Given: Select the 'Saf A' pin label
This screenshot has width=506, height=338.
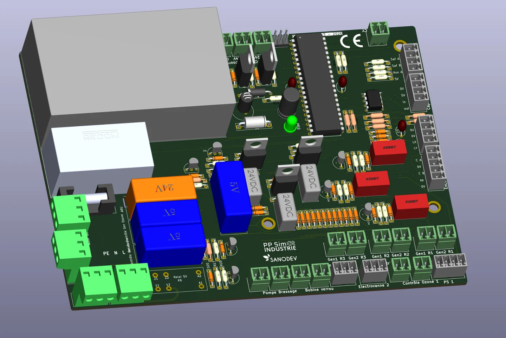Looking at the screenshot, I should point(395,59).
